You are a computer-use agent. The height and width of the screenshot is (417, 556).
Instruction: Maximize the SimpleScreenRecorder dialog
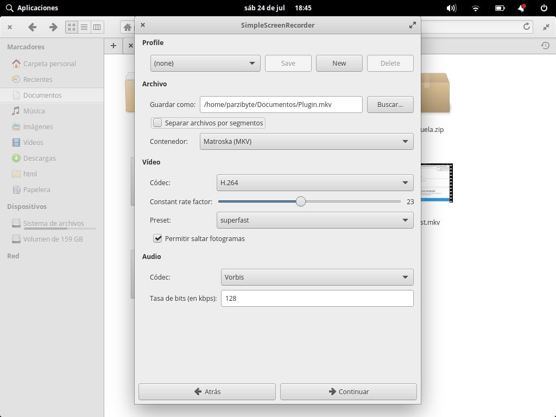coord(413,25)
